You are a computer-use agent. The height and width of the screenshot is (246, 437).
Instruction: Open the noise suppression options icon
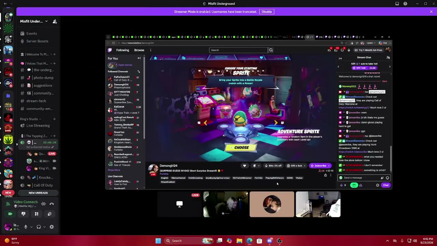coord(43,204)
